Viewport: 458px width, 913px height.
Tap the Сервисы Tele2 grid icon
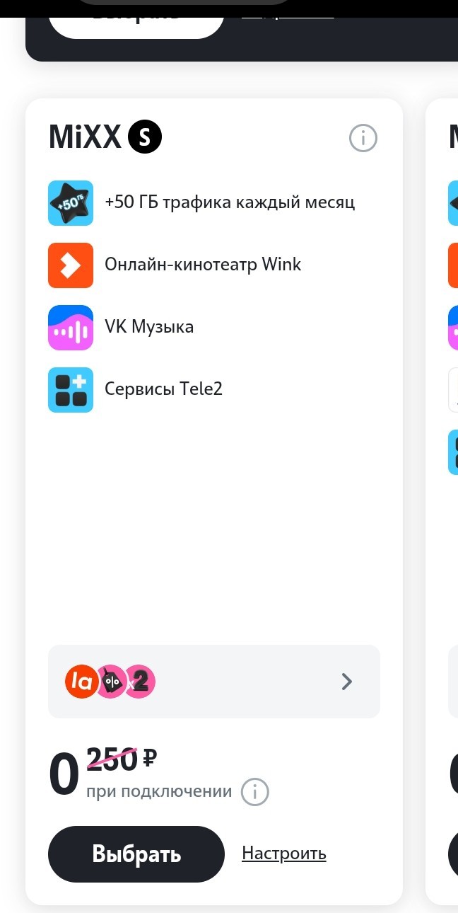click(x=71, y=390)
